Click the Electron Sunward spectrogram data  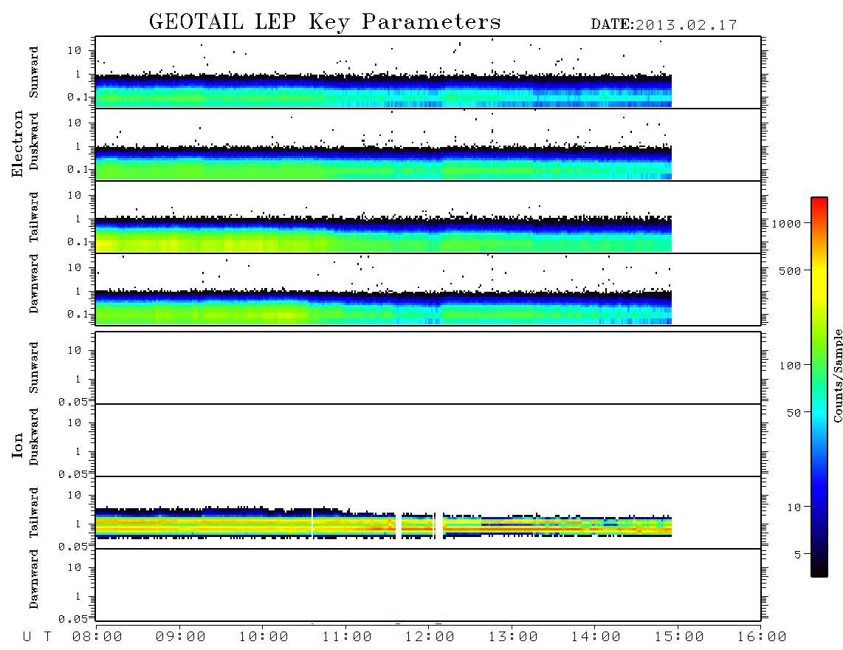pos(383,90)
